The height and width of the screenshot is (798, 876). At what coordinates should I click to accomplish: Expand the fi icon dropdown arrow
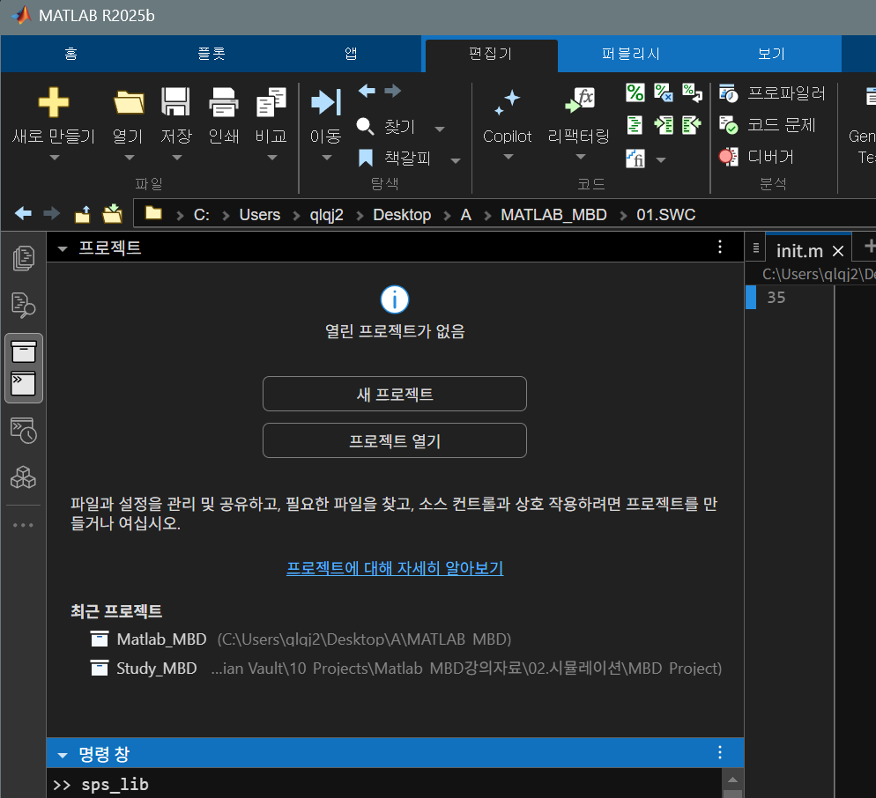pyautogui.click(x=661, y=160)
